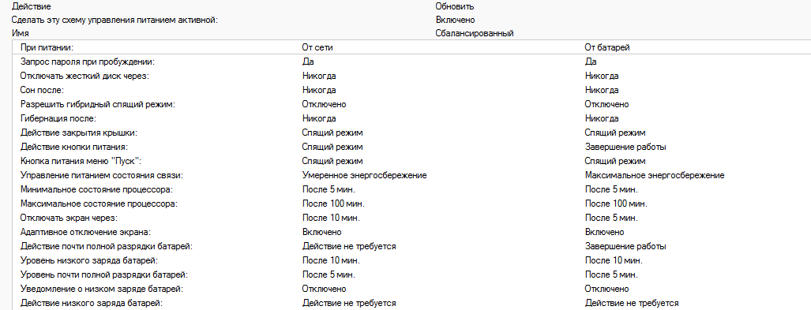Click 'Включено' in the active scheme row
Screen dimensions: 811x310
455,21
